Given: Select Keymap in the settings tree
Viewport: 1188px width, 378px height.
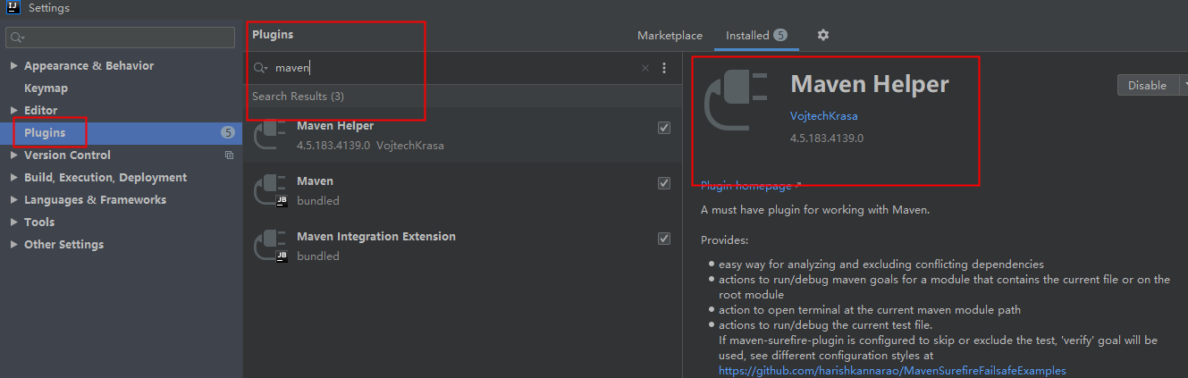Looking at the screenshot, I should tap(46, 88).
